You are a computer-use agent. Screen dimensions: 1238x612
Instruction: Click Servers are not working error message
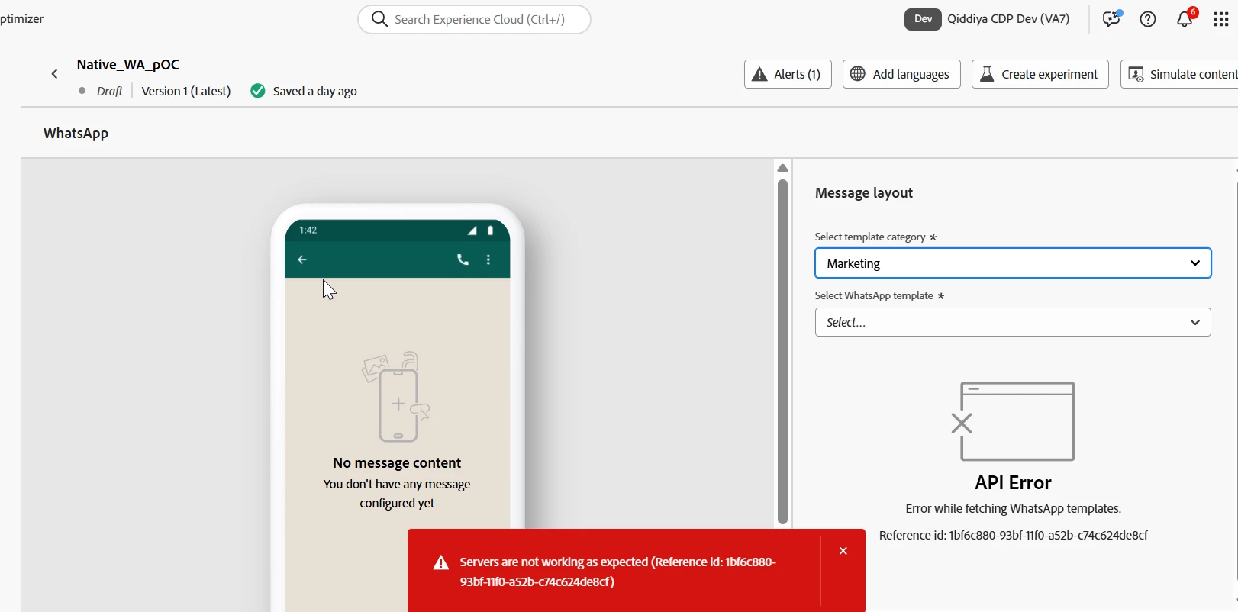pos(618,572)
